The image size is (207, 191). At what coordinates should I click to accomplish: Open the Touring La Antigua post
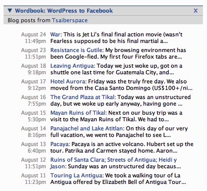point(77,175)
